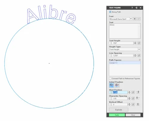Select Circle<1> in Path Figures list

pyautogui.click(x=125, y=63)
